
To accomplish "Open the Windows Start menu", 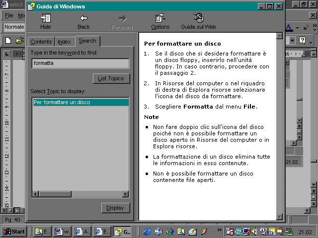I will coord(14,232).
